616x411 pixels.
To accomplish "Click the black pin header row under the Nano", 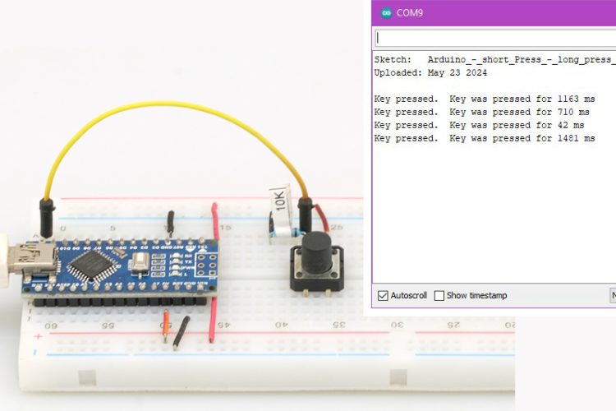I will click(x=123, y=301).
